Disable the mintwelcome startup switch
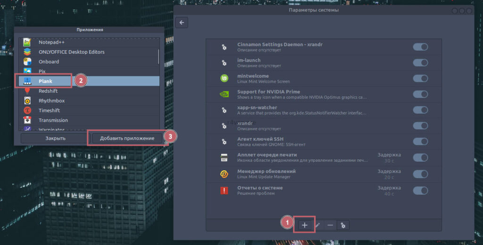The height and width of the screenshot is (245, 483). (420, 79)
